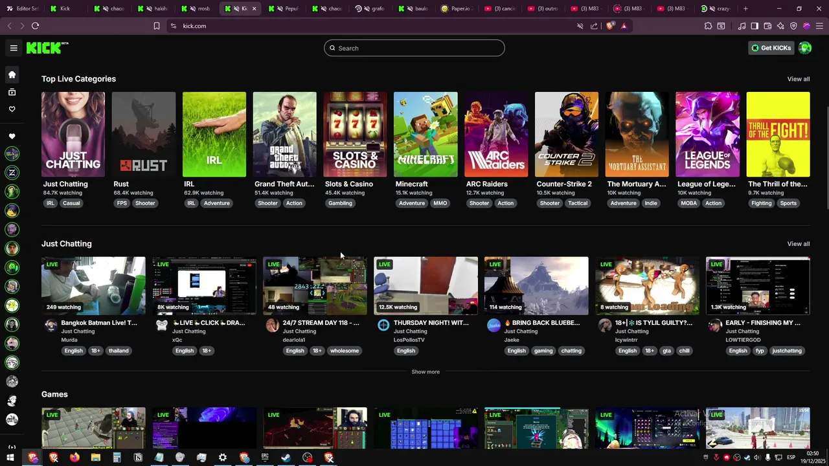Open Steam from the taskbar
This screenshot has height=466, width=829.
[x=286, y=458]
